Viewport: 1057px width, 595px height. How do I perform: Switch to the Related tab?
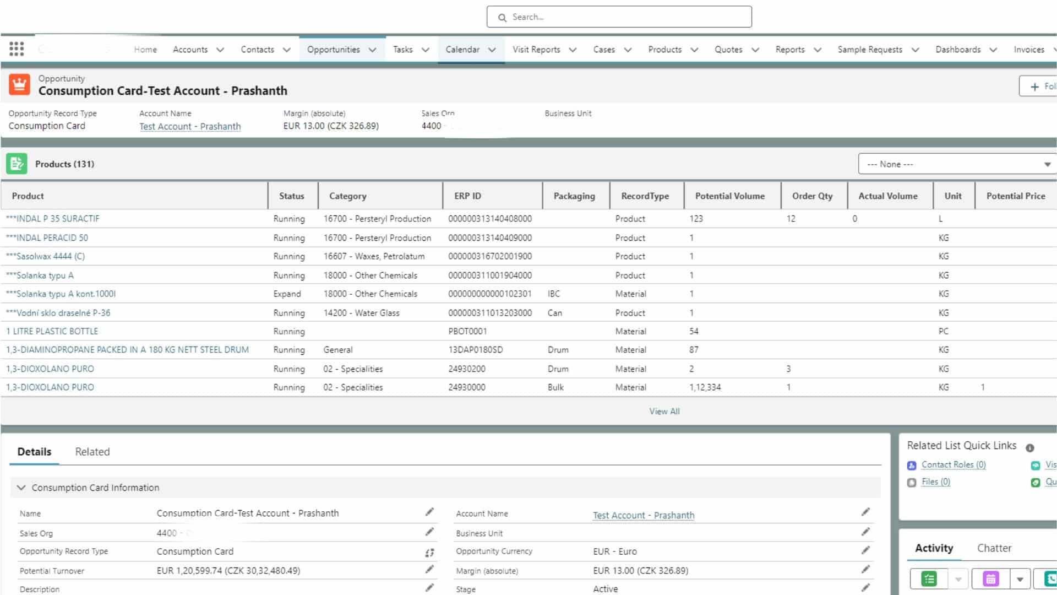(92, 452)
